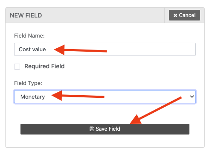
Task: Click the empty header bar left of Cancel
Action: (102, 15)
